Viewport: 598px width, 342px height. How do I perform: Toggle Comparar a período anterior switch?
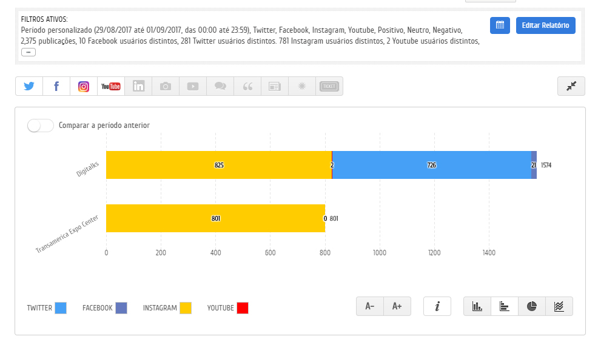click(x=41, y=126)
